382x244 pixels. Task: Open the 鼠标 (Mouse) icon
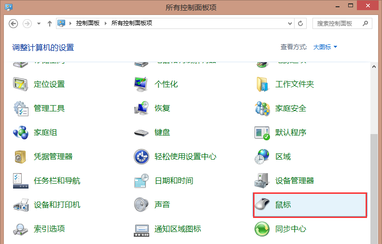[x=262, y=205]
